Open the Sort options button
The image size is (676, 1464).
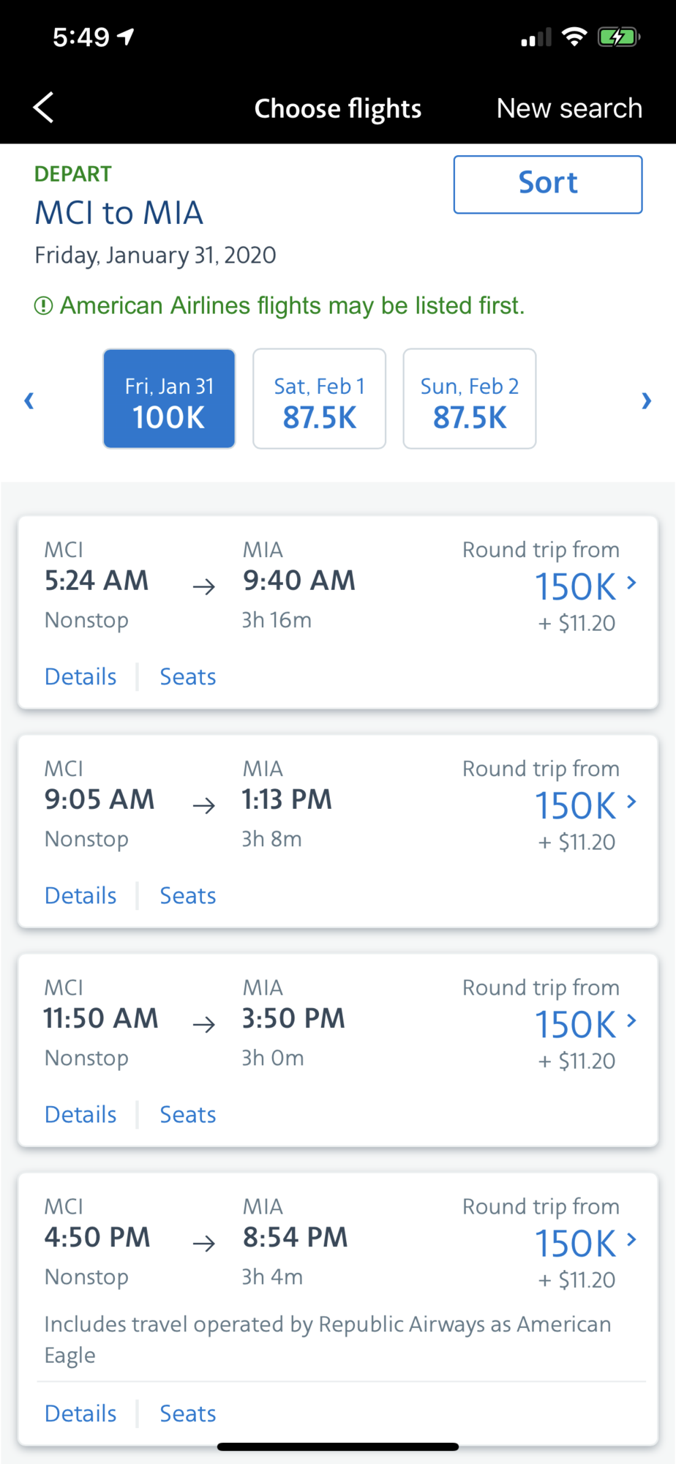(x=547, y=184)
